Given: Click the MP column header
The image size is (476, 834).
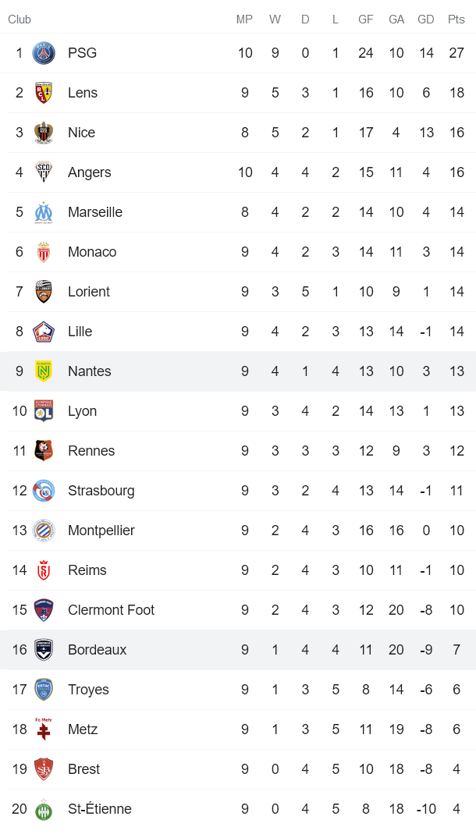Looking at the screenshot, I should pyautogui.click(x=244, y=20).
